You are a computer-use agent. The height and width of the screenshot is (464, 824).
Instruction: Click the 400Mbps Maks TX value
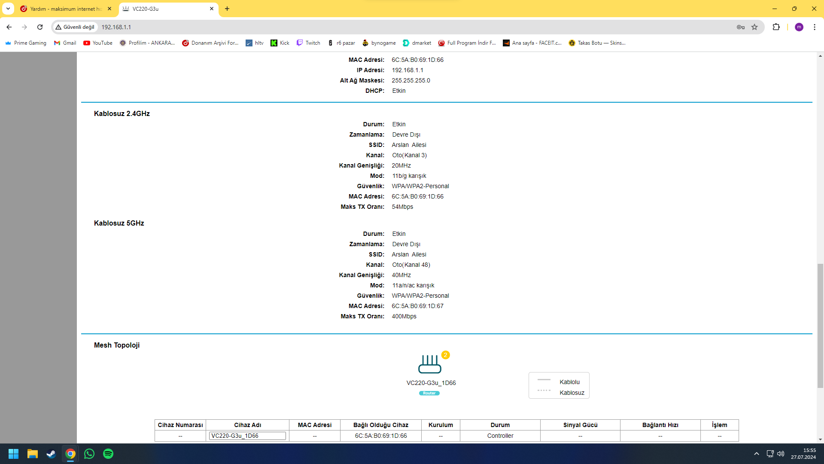pos(404,316)
